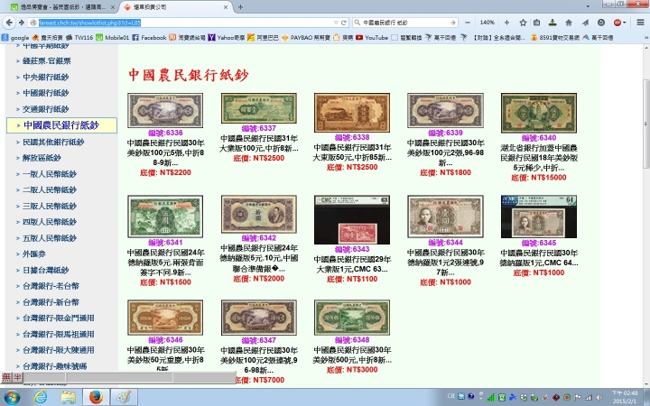The width and height of the screenshot is (650, 406).
Task: Click the paper-plane share icon in toolbar
Action: [x=585, y=23]
